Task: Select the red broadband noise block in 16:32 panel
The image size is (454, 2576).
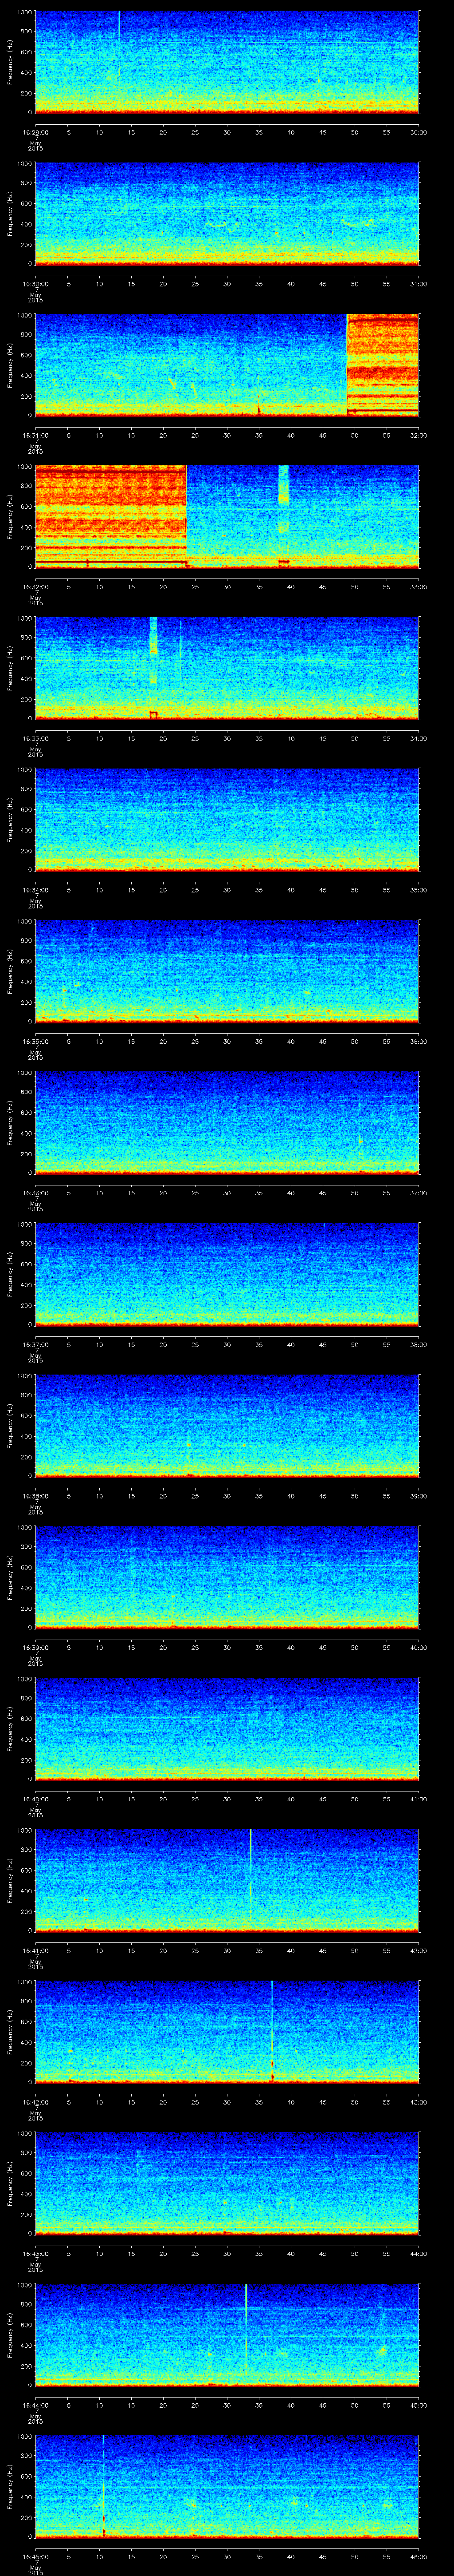Action: click(x=111, y=516)
